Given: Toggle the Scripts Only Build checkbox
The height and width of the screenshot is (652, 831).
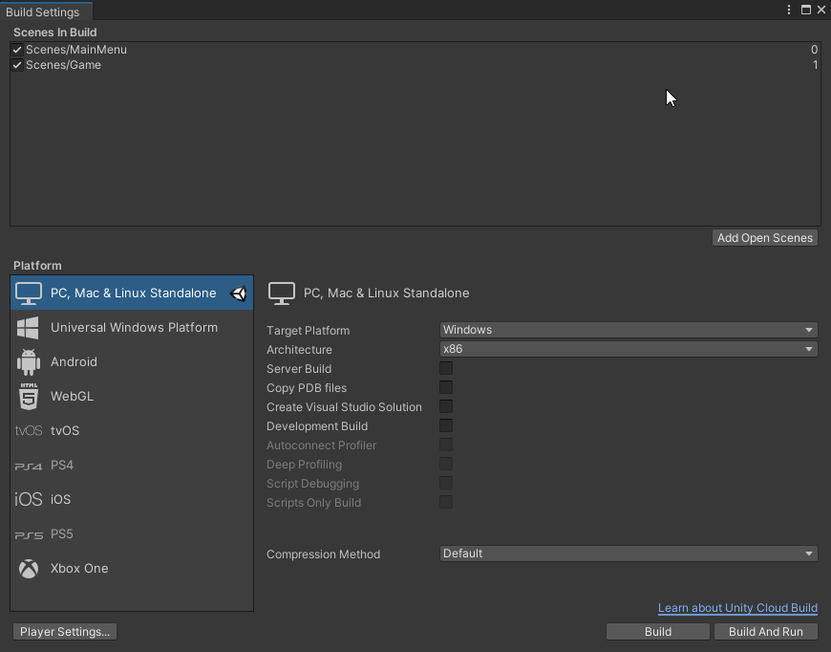Looking at the screenshot, I should 446,502.
